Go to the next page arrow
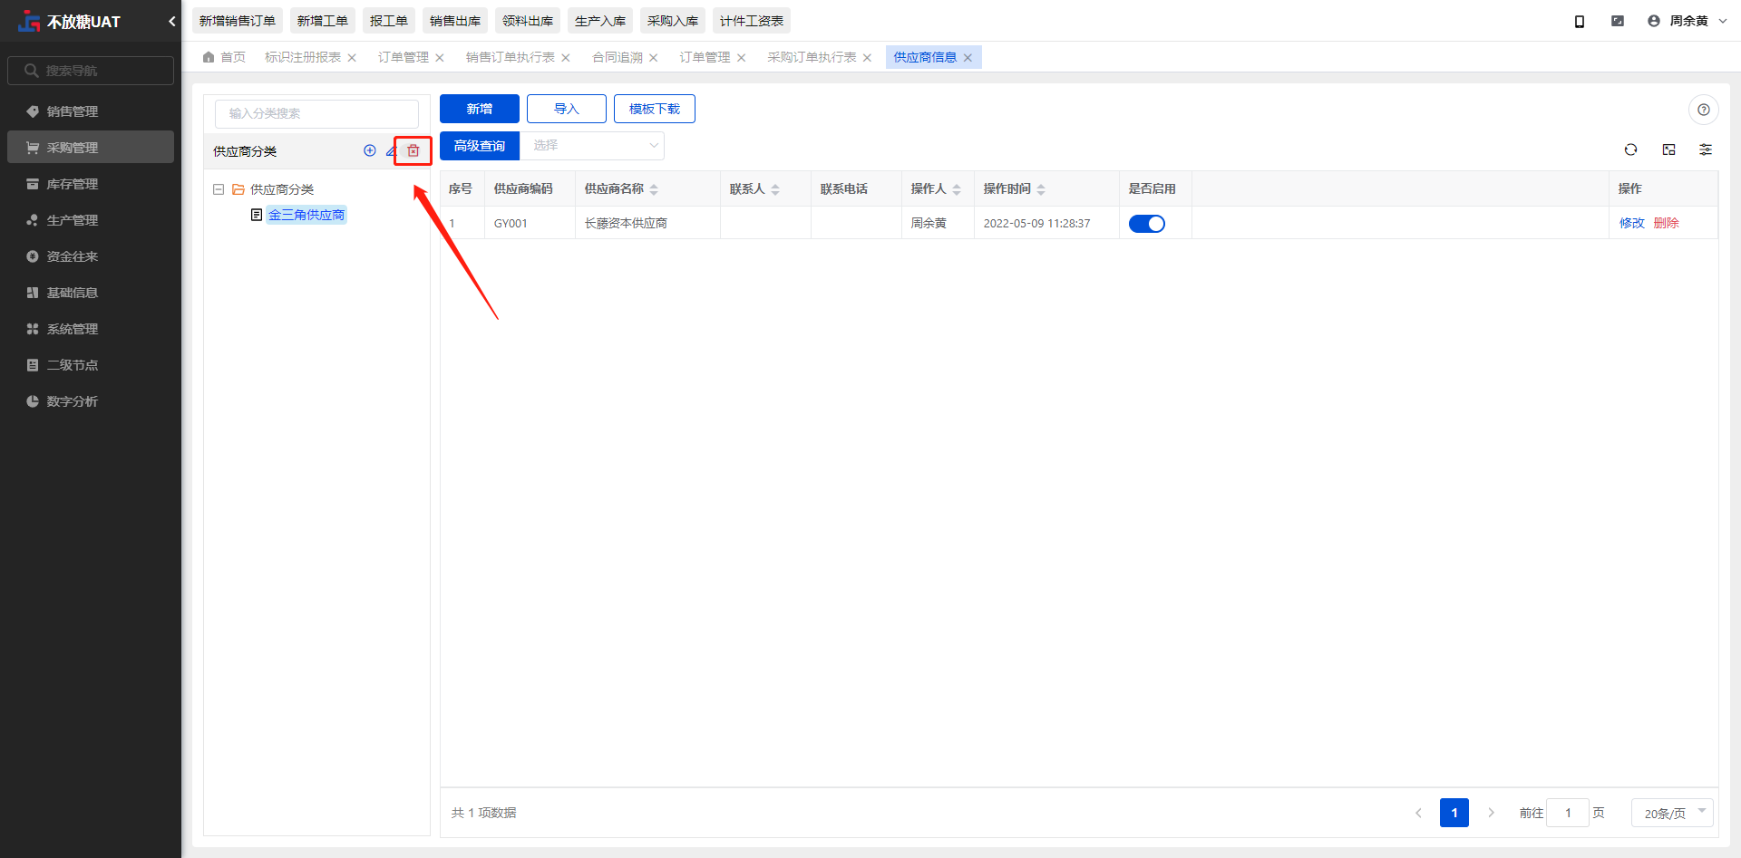 pos(1491,813)
